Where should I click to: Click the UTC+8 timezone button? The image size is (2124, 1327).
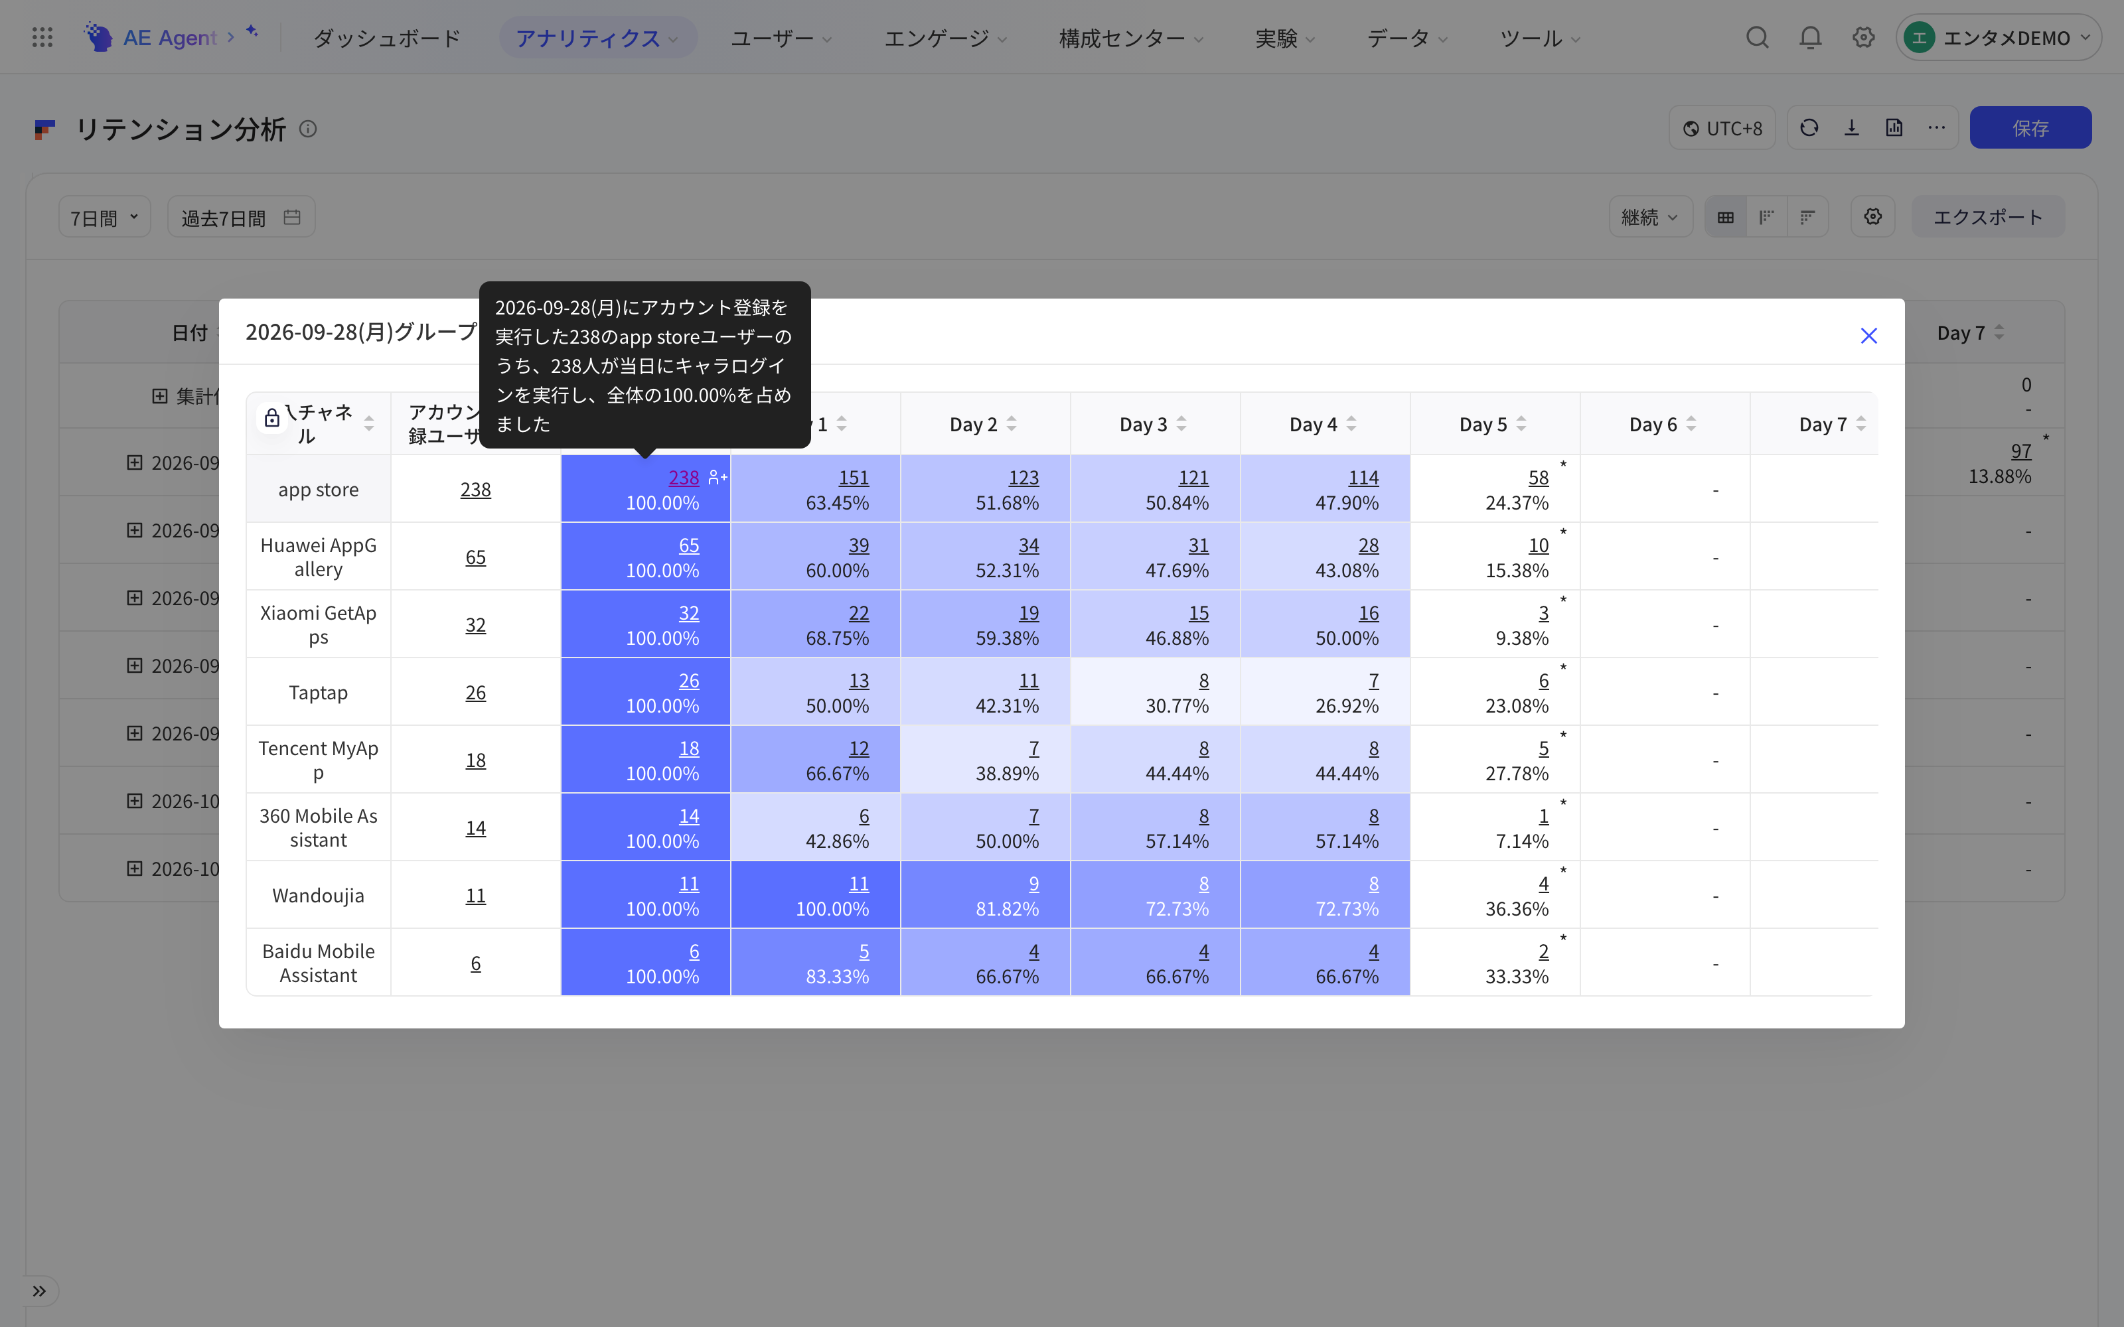(1722, 128)
